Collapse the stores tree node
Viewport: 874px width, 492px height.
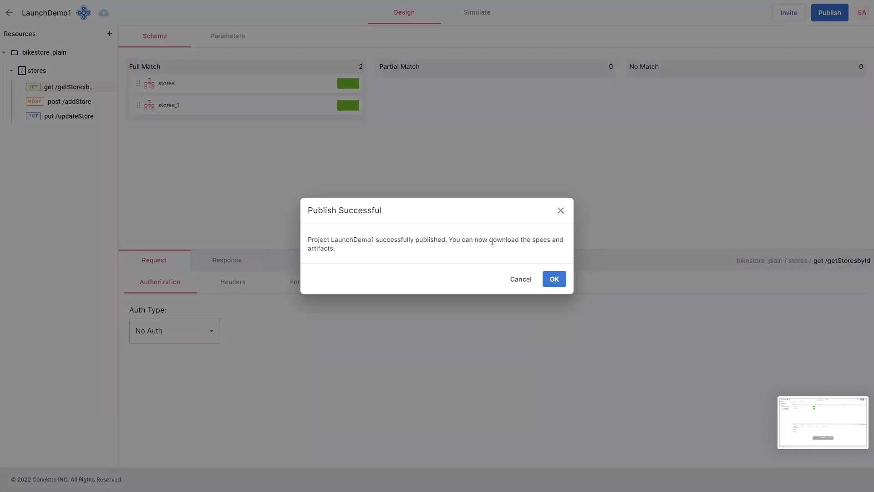point(11,71)
